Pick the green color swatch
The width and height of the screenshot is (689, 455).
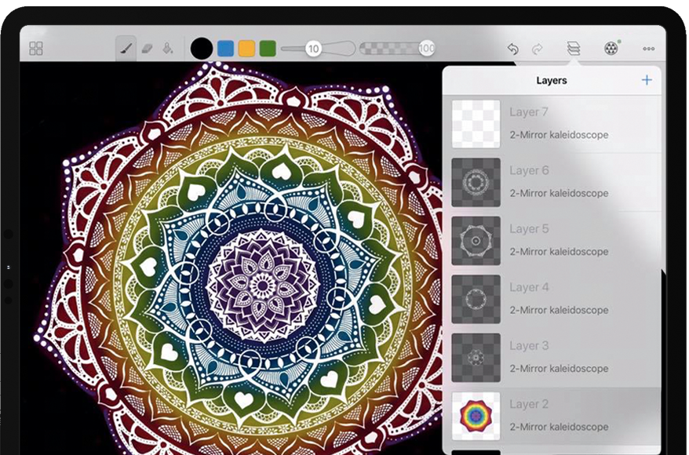point(268,49)
